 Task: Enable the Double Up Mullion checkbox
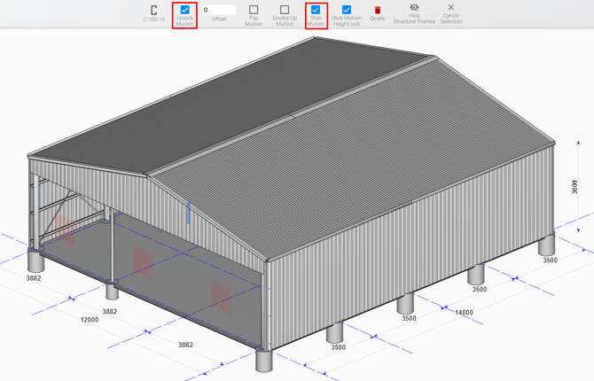[285, 10]
